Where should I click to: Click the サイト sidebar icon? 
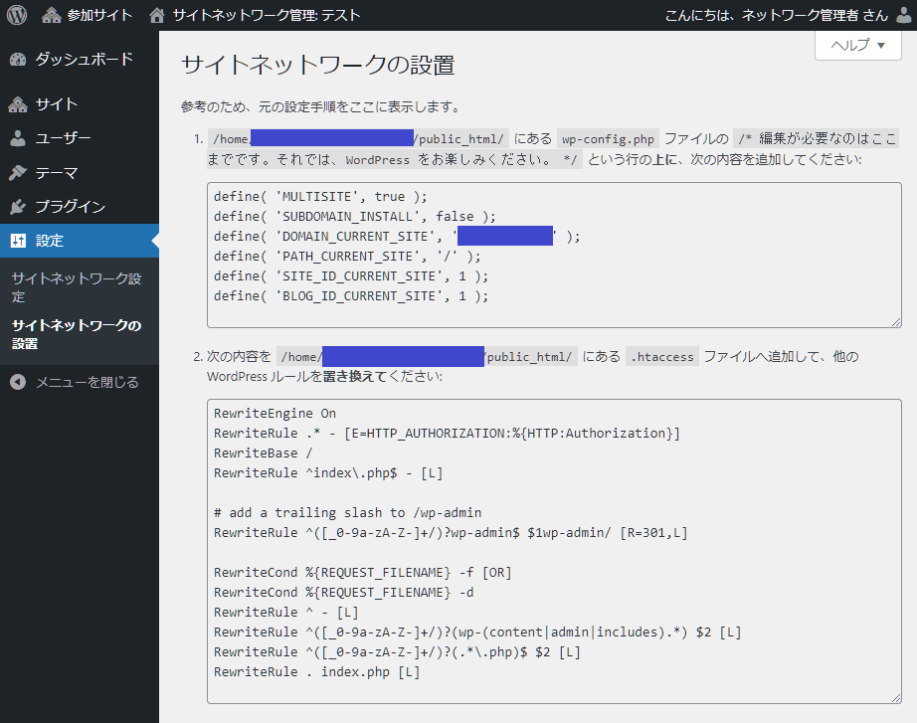pos(18,104)
